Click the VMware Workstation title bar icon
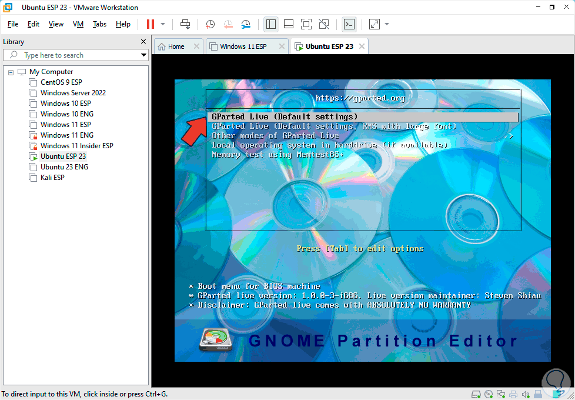The width and height of the screenshot is (575, 400). (7, 7)
